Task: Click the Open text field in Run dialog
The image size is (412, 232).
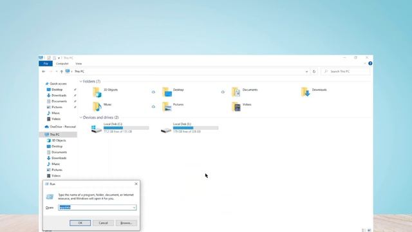Action: point(97,208)
